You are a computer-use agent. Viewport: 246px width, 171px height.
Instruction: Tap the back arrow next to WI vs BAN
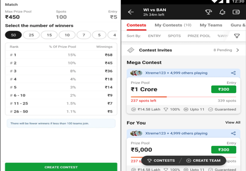click(x=131, y=12)
